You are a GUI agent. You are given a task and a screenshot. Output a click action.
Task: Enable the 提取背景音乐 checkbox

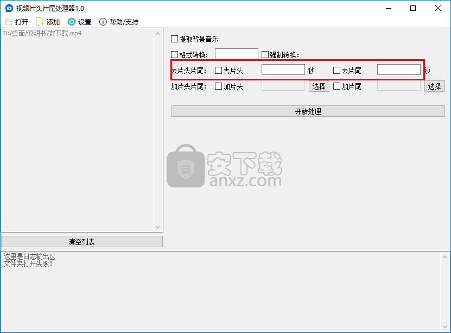tap(174, 39)
